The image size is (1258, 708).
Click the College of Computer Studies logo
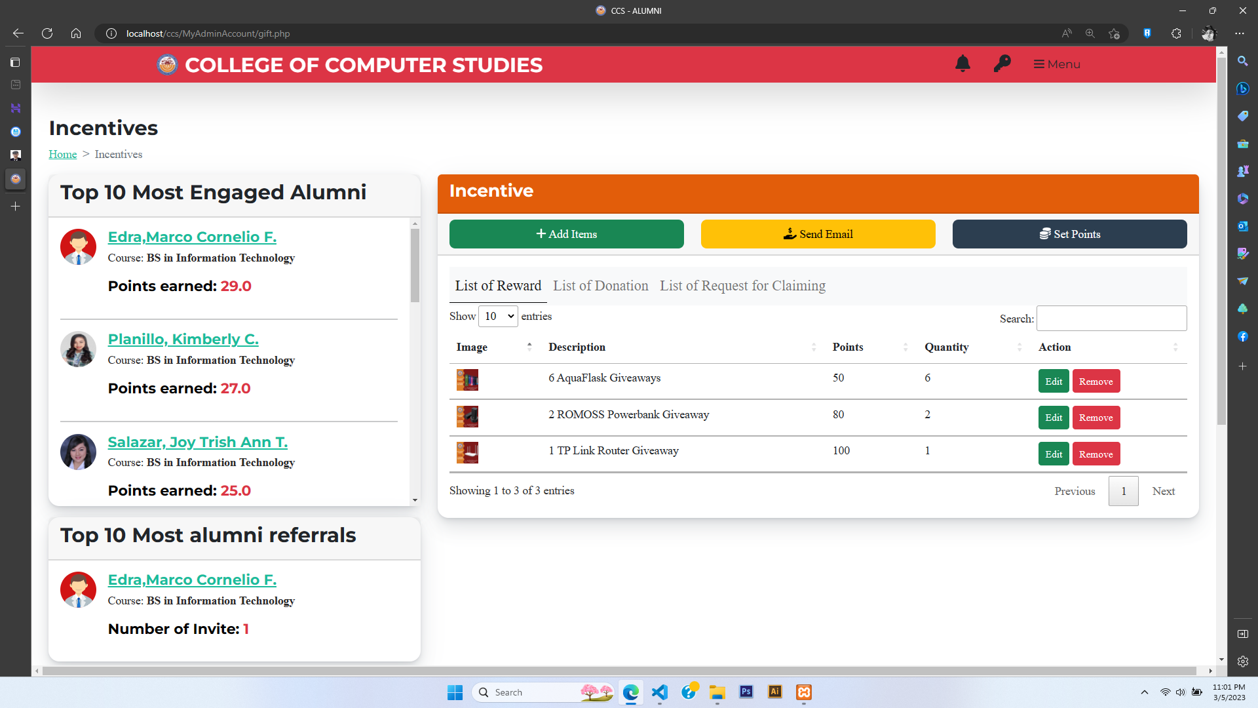coord(167,65)
